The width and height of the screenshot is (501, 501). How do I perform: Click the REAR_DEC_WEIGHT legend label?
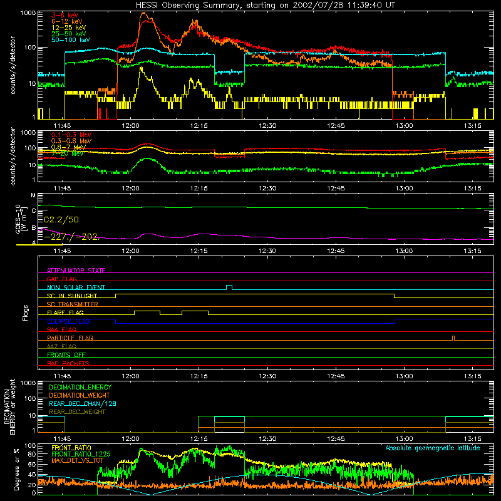click(x=77, y=412)
